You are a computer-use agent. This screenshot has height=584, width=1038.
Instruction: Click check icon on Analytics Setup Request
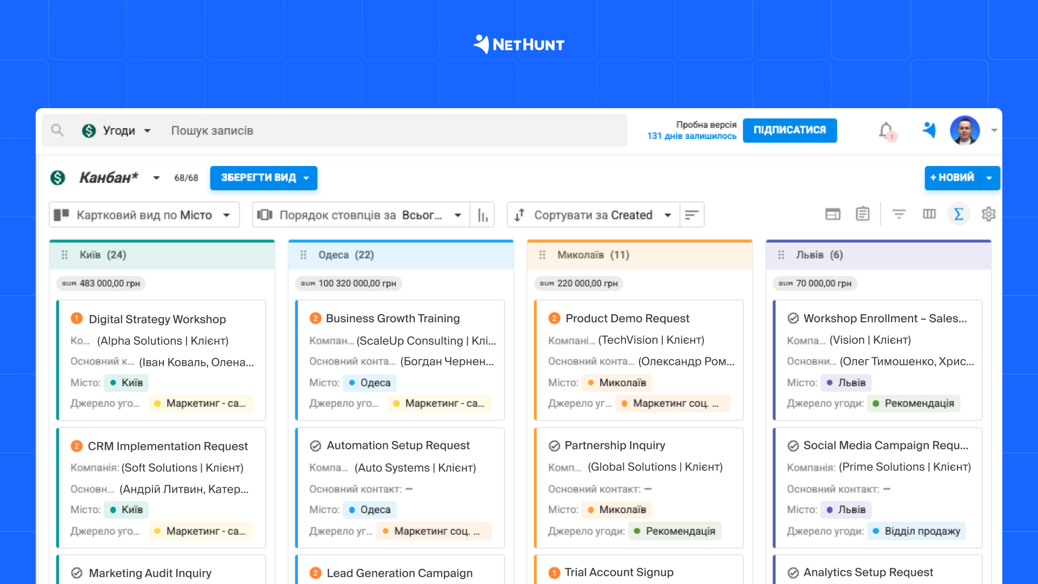(x=793, y=573)
